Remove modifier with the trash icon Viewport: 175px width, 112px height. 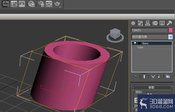tap(159, 76)
